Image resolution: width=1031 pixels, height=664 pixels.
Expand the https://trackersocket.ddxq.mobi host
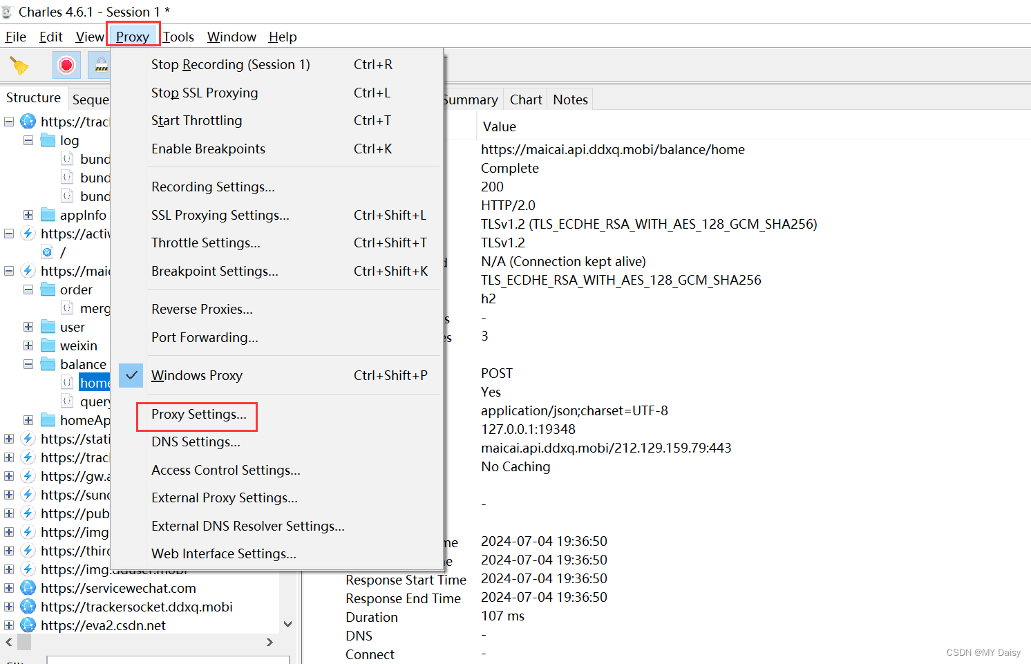9,607
